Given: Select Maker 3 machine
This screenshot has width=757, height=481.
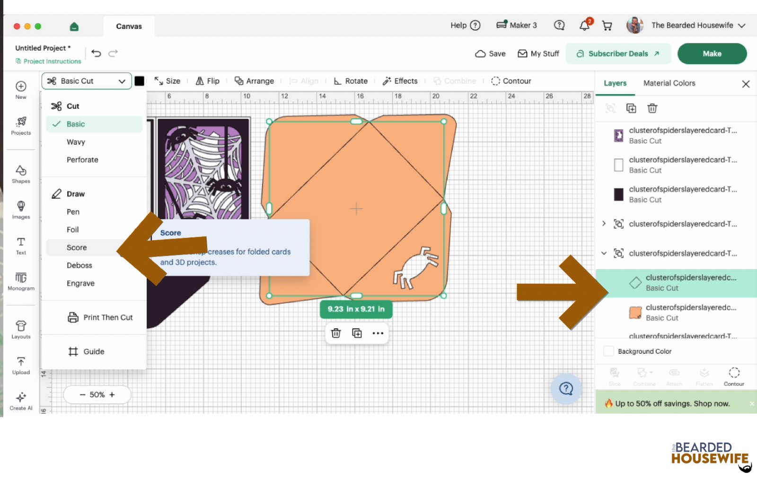Looking at the screenshot, I should pyautogui.click(x=517, y=26).
